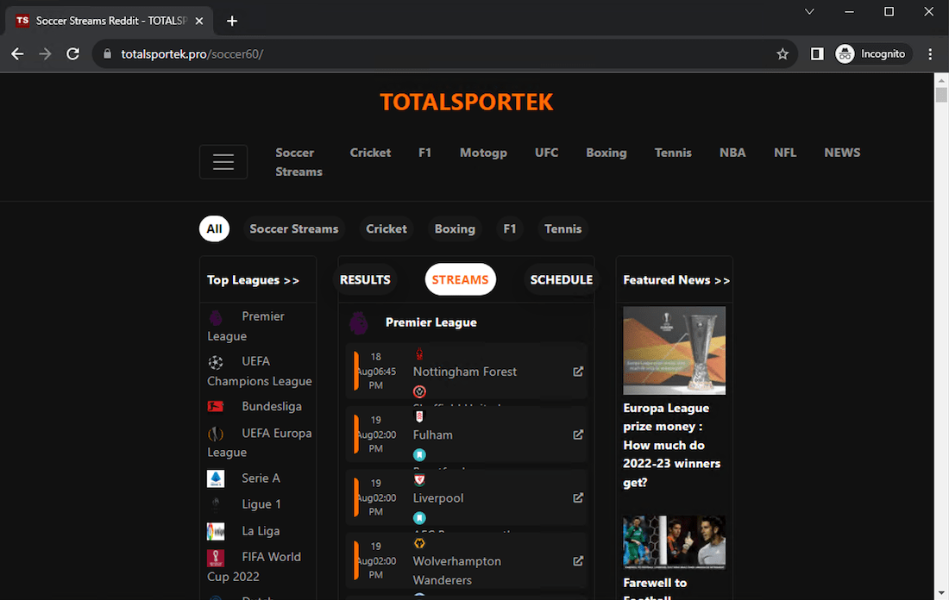The width and height of the screenshot is (949, 600).
Task: Filter events by Cricket pill
Action: (387, 228)
